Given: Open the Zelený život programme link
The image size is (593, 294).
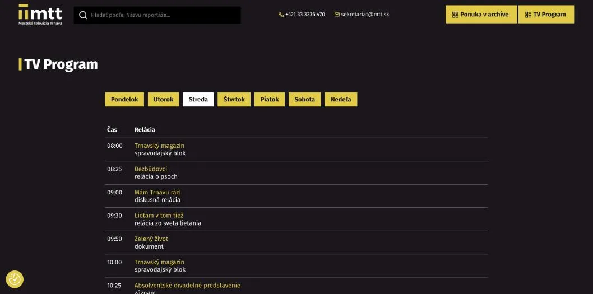Looking at the screenshot, I should click(x=151, y=239).
